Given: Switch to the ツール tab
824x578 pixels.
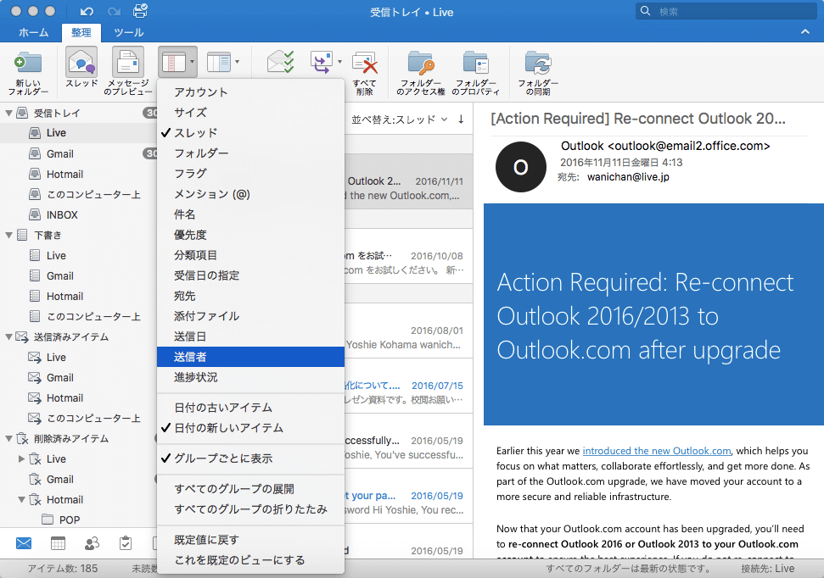Looking at the screenshot, I should (x=129, y=32).
